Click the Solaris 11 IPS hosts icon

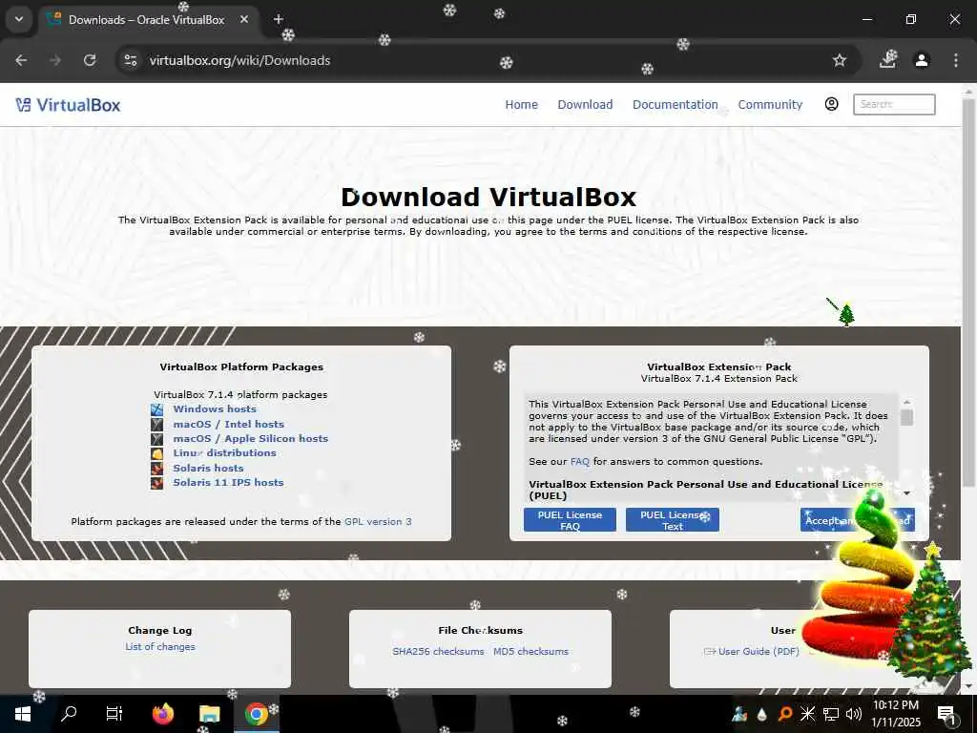click(156, 482)
